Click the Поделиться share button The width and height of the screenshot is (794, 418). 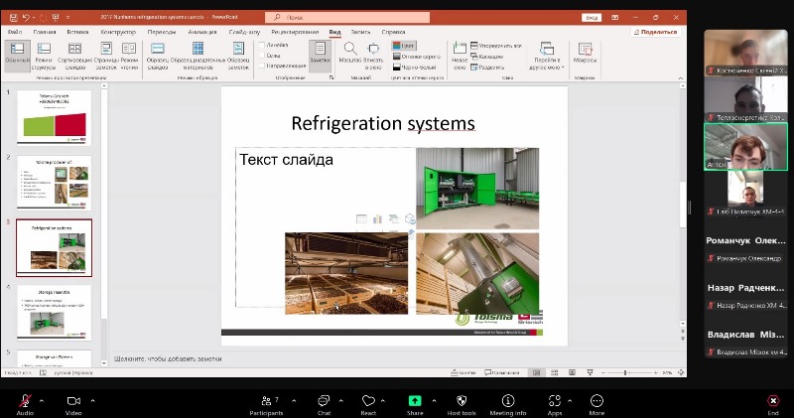[x=654, y=32]
